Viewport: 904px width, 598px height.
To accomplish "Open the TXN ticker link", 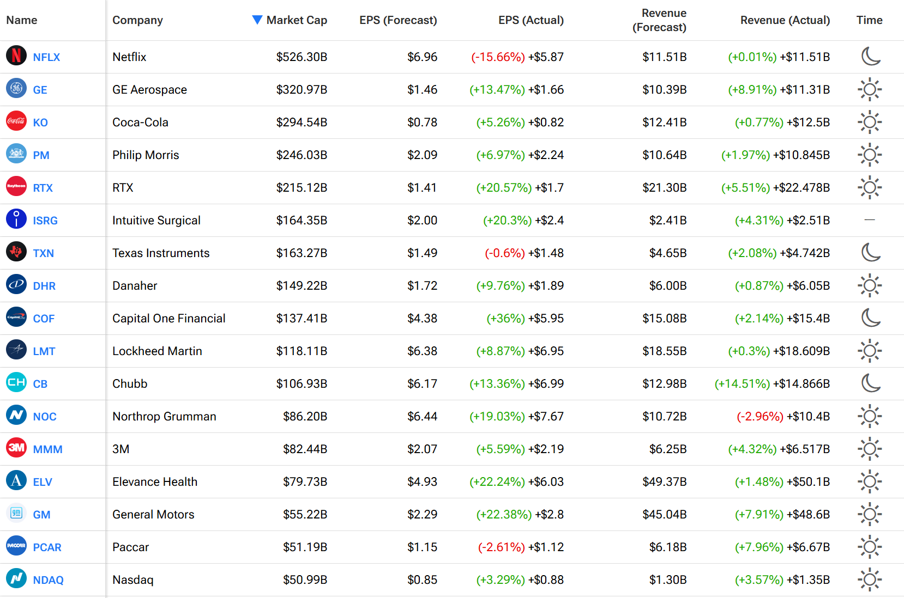I will pyautogui.click(x=43, y=253).
